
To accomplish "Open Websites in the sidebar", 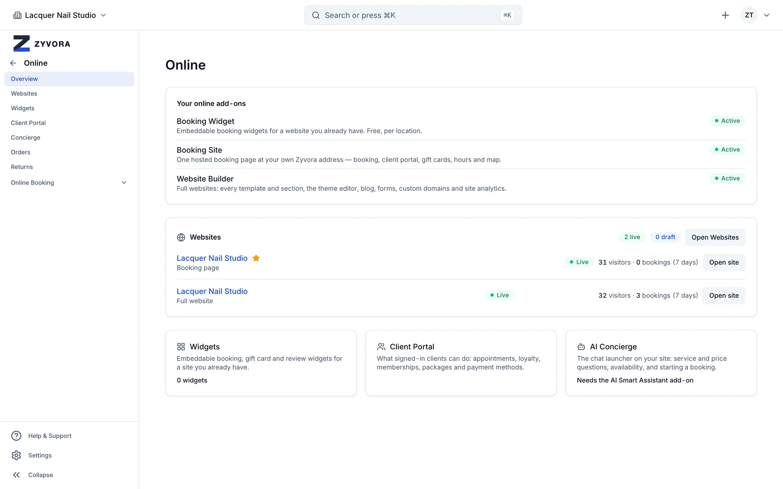I will (x=69, y=93).
